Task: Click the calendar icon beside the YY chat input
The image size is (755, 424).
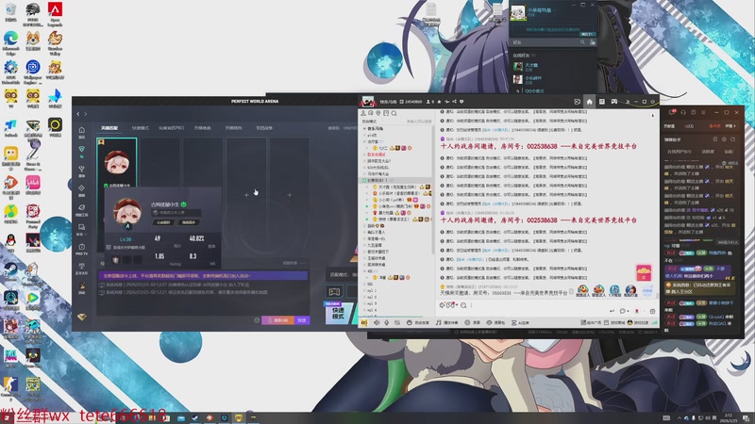Action: 652,311
